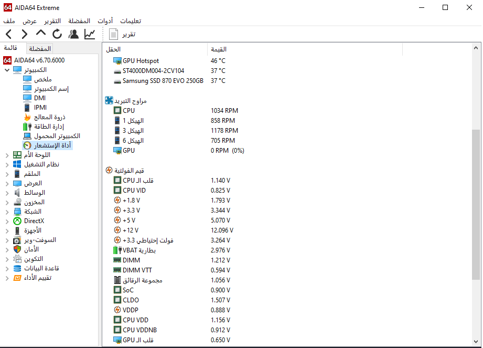Click the vertical scrollbar thumb

pyautogui.click(x=476, y=205)
